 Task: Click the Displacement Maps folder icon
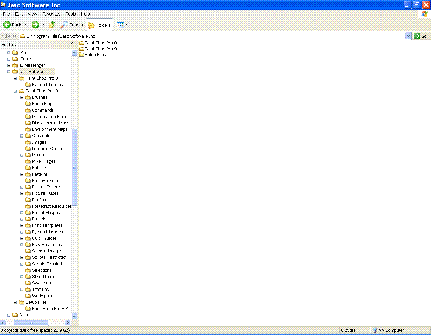[28, 123]
